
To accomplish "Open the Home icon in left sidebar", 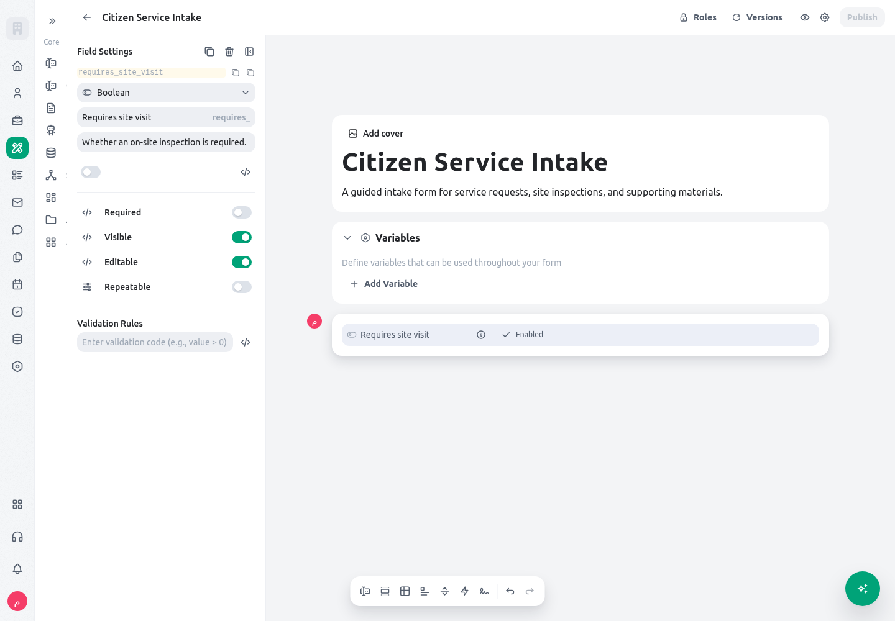I will [x=17, y=66].
